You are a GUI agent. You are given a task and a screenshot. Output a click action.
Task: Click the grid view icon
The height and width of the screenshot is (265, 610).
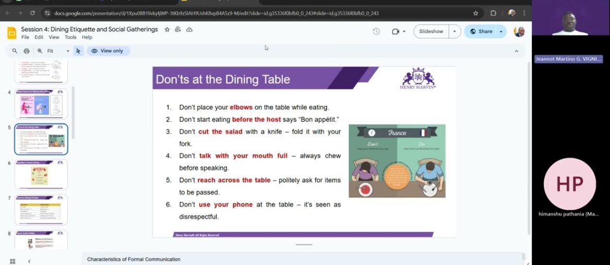13,261
